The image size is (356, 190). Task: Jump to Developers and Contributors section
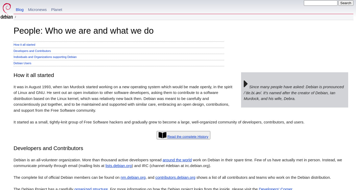pos(32,51)
